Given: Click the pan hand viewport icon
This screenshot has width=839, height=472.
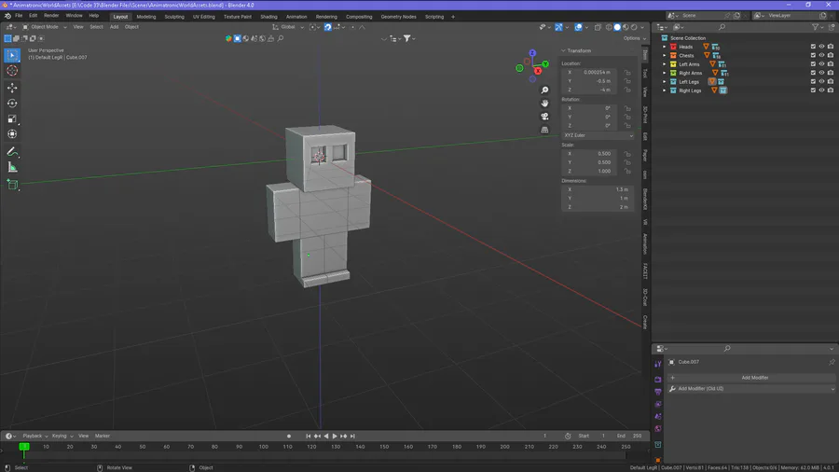Looking at the screenshot, I should pos(544,104).
